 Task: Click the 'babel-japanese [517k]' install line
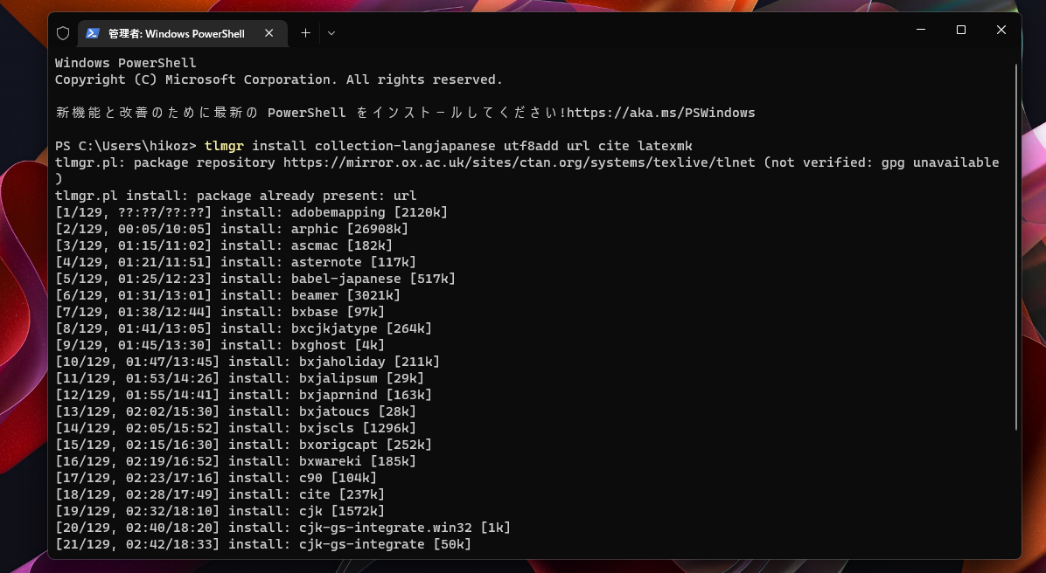tap(255, 280)
